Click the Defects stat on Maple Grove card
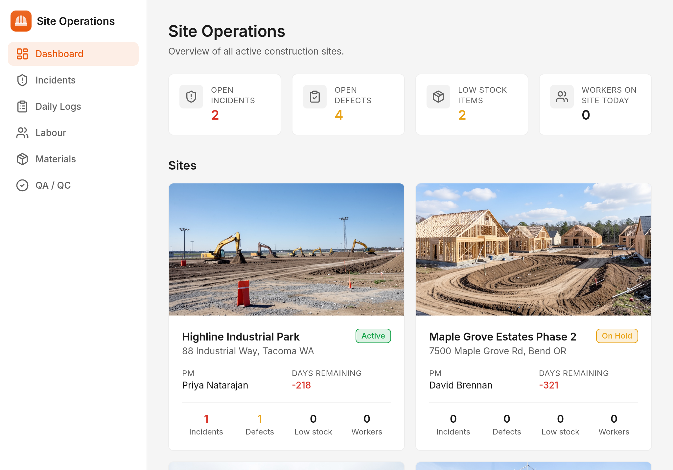Viewport: 673px width, 470px height. (507, 425)
